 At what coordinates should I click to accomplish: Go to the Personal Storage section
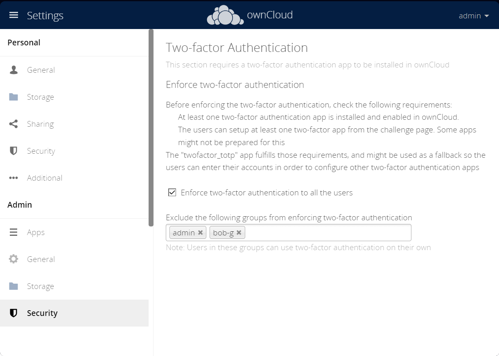(40, 96)
